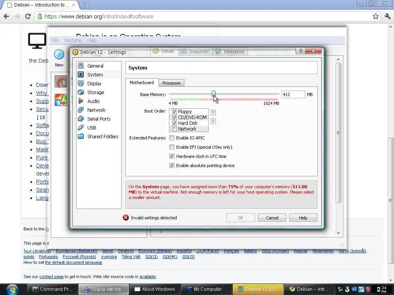394x295 pixels.
Task: Click the browser reload icon
Action: tap(28, 17)
